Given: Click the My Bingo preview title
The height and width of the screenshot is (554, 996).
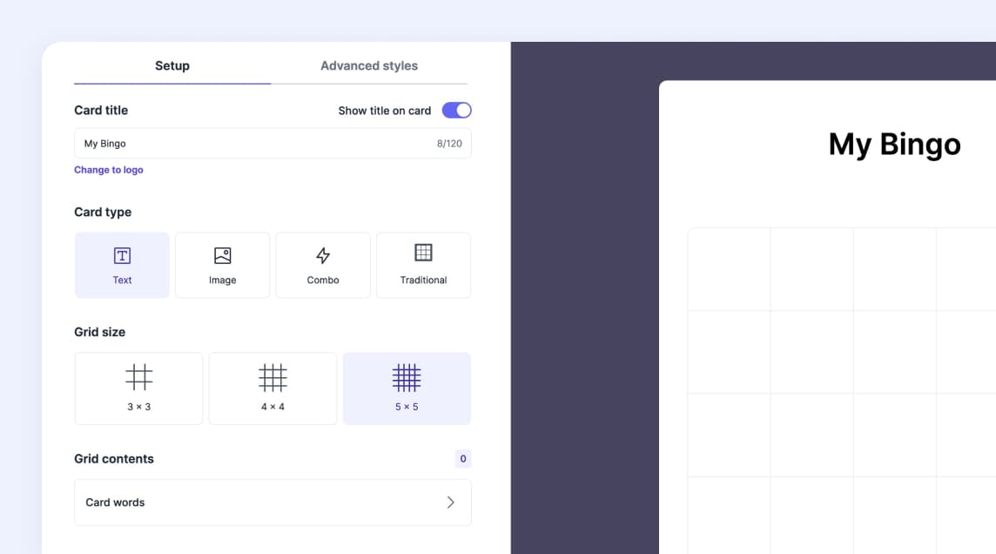Looking at the screenshot, I should (x=894, y=145).
